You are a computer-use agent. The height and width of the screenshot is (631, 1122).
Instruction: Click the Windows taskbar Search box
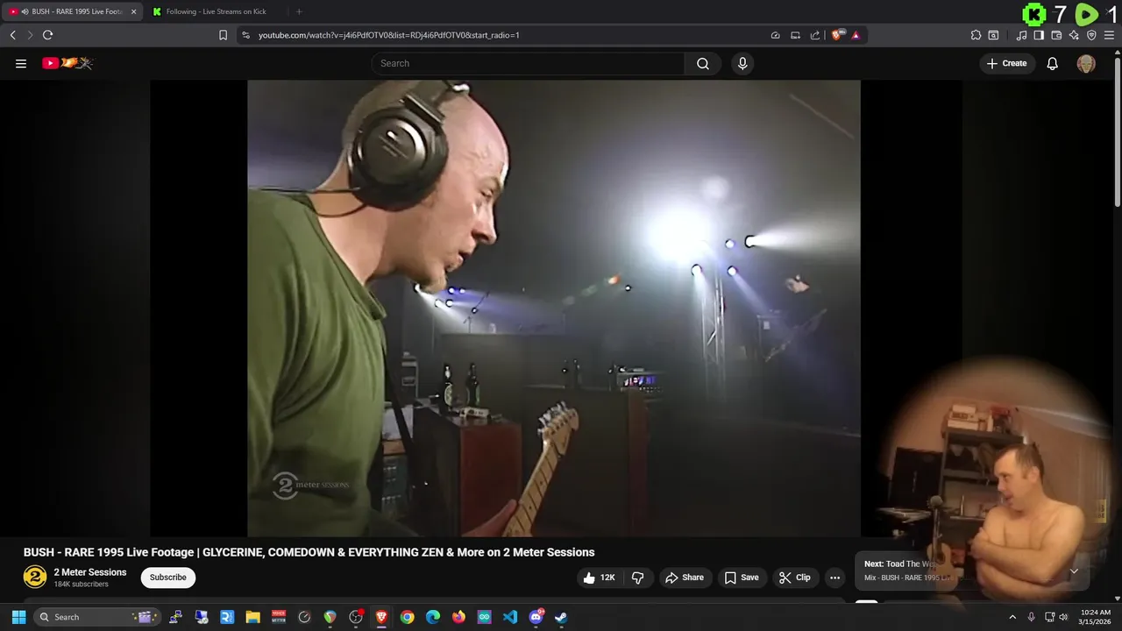(96, 617)
